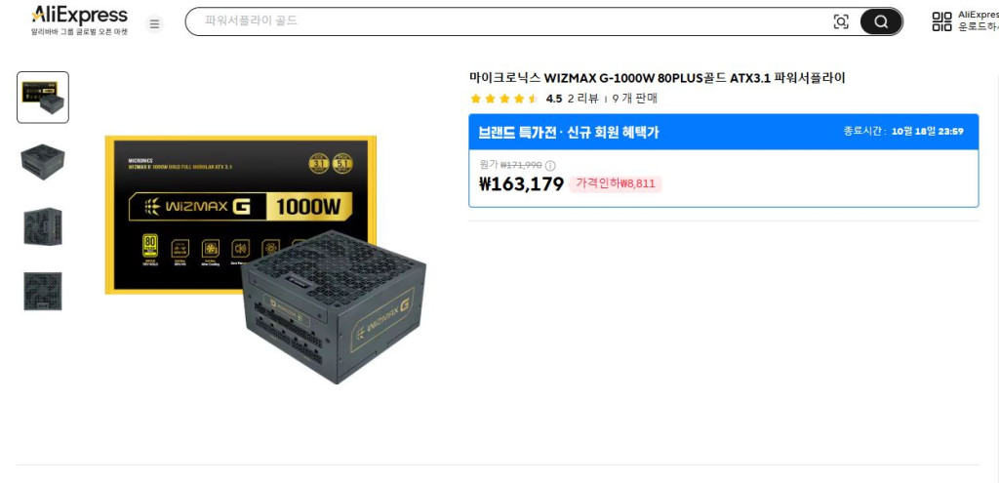This screenshot has height=483, width=999.
Task: Open the 2 리뷰 reviews link
Action: point(583,99)
